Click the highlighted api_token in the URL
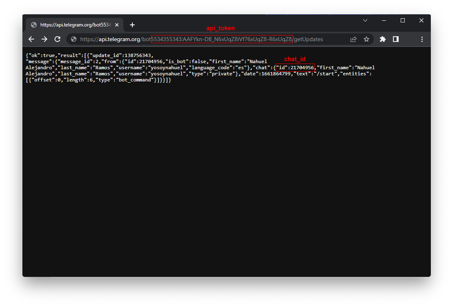This screenshot has height=307, width=452. pos(221,39)
